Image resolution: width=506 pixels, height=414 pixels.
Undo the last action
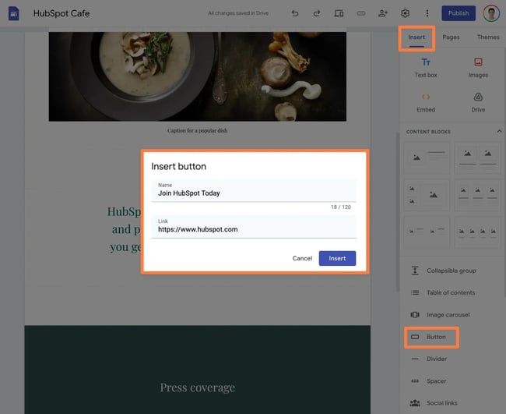(x=295, y=13)
